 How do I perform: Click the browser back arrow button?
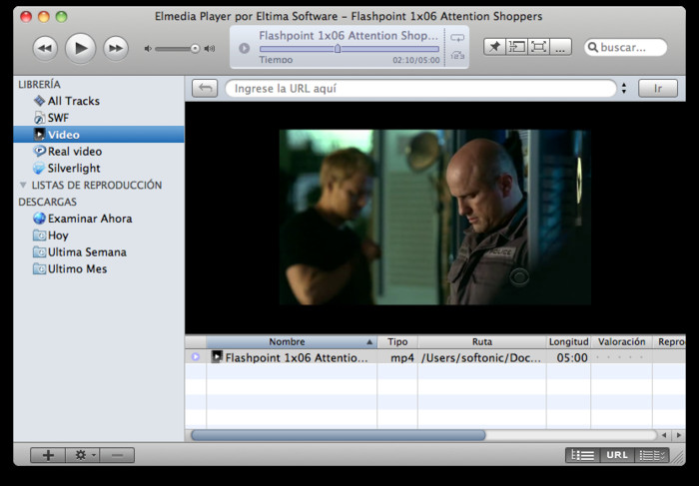pyautogui.click(x=205, y=88)
